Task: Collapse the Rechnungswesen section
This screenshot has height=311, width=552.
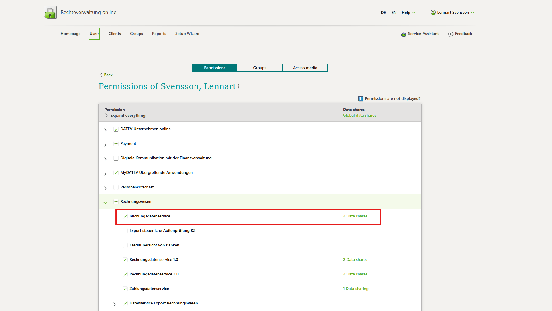Action: 105,203
